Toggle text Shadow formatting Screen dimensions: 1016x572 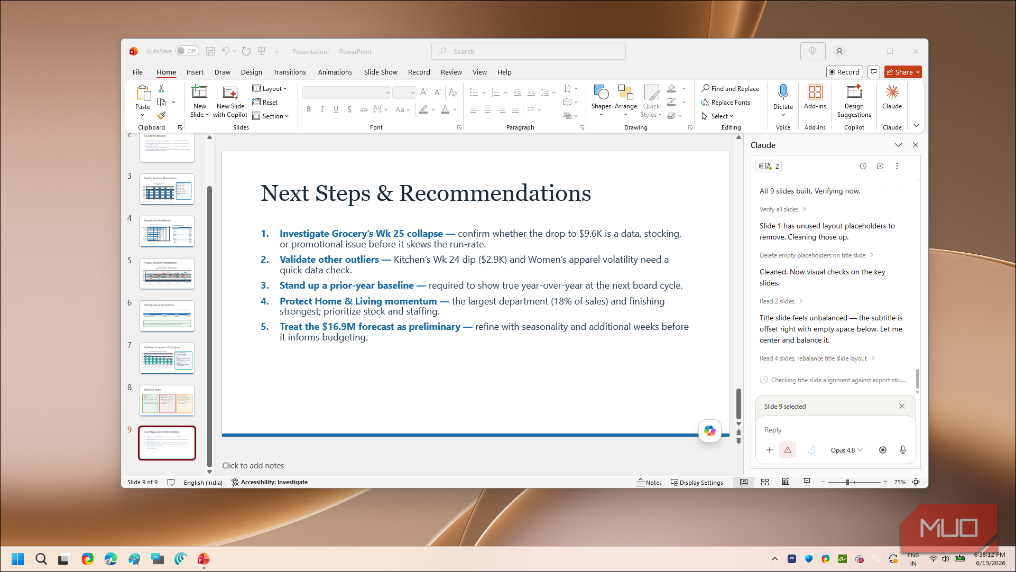click(349, 109)
